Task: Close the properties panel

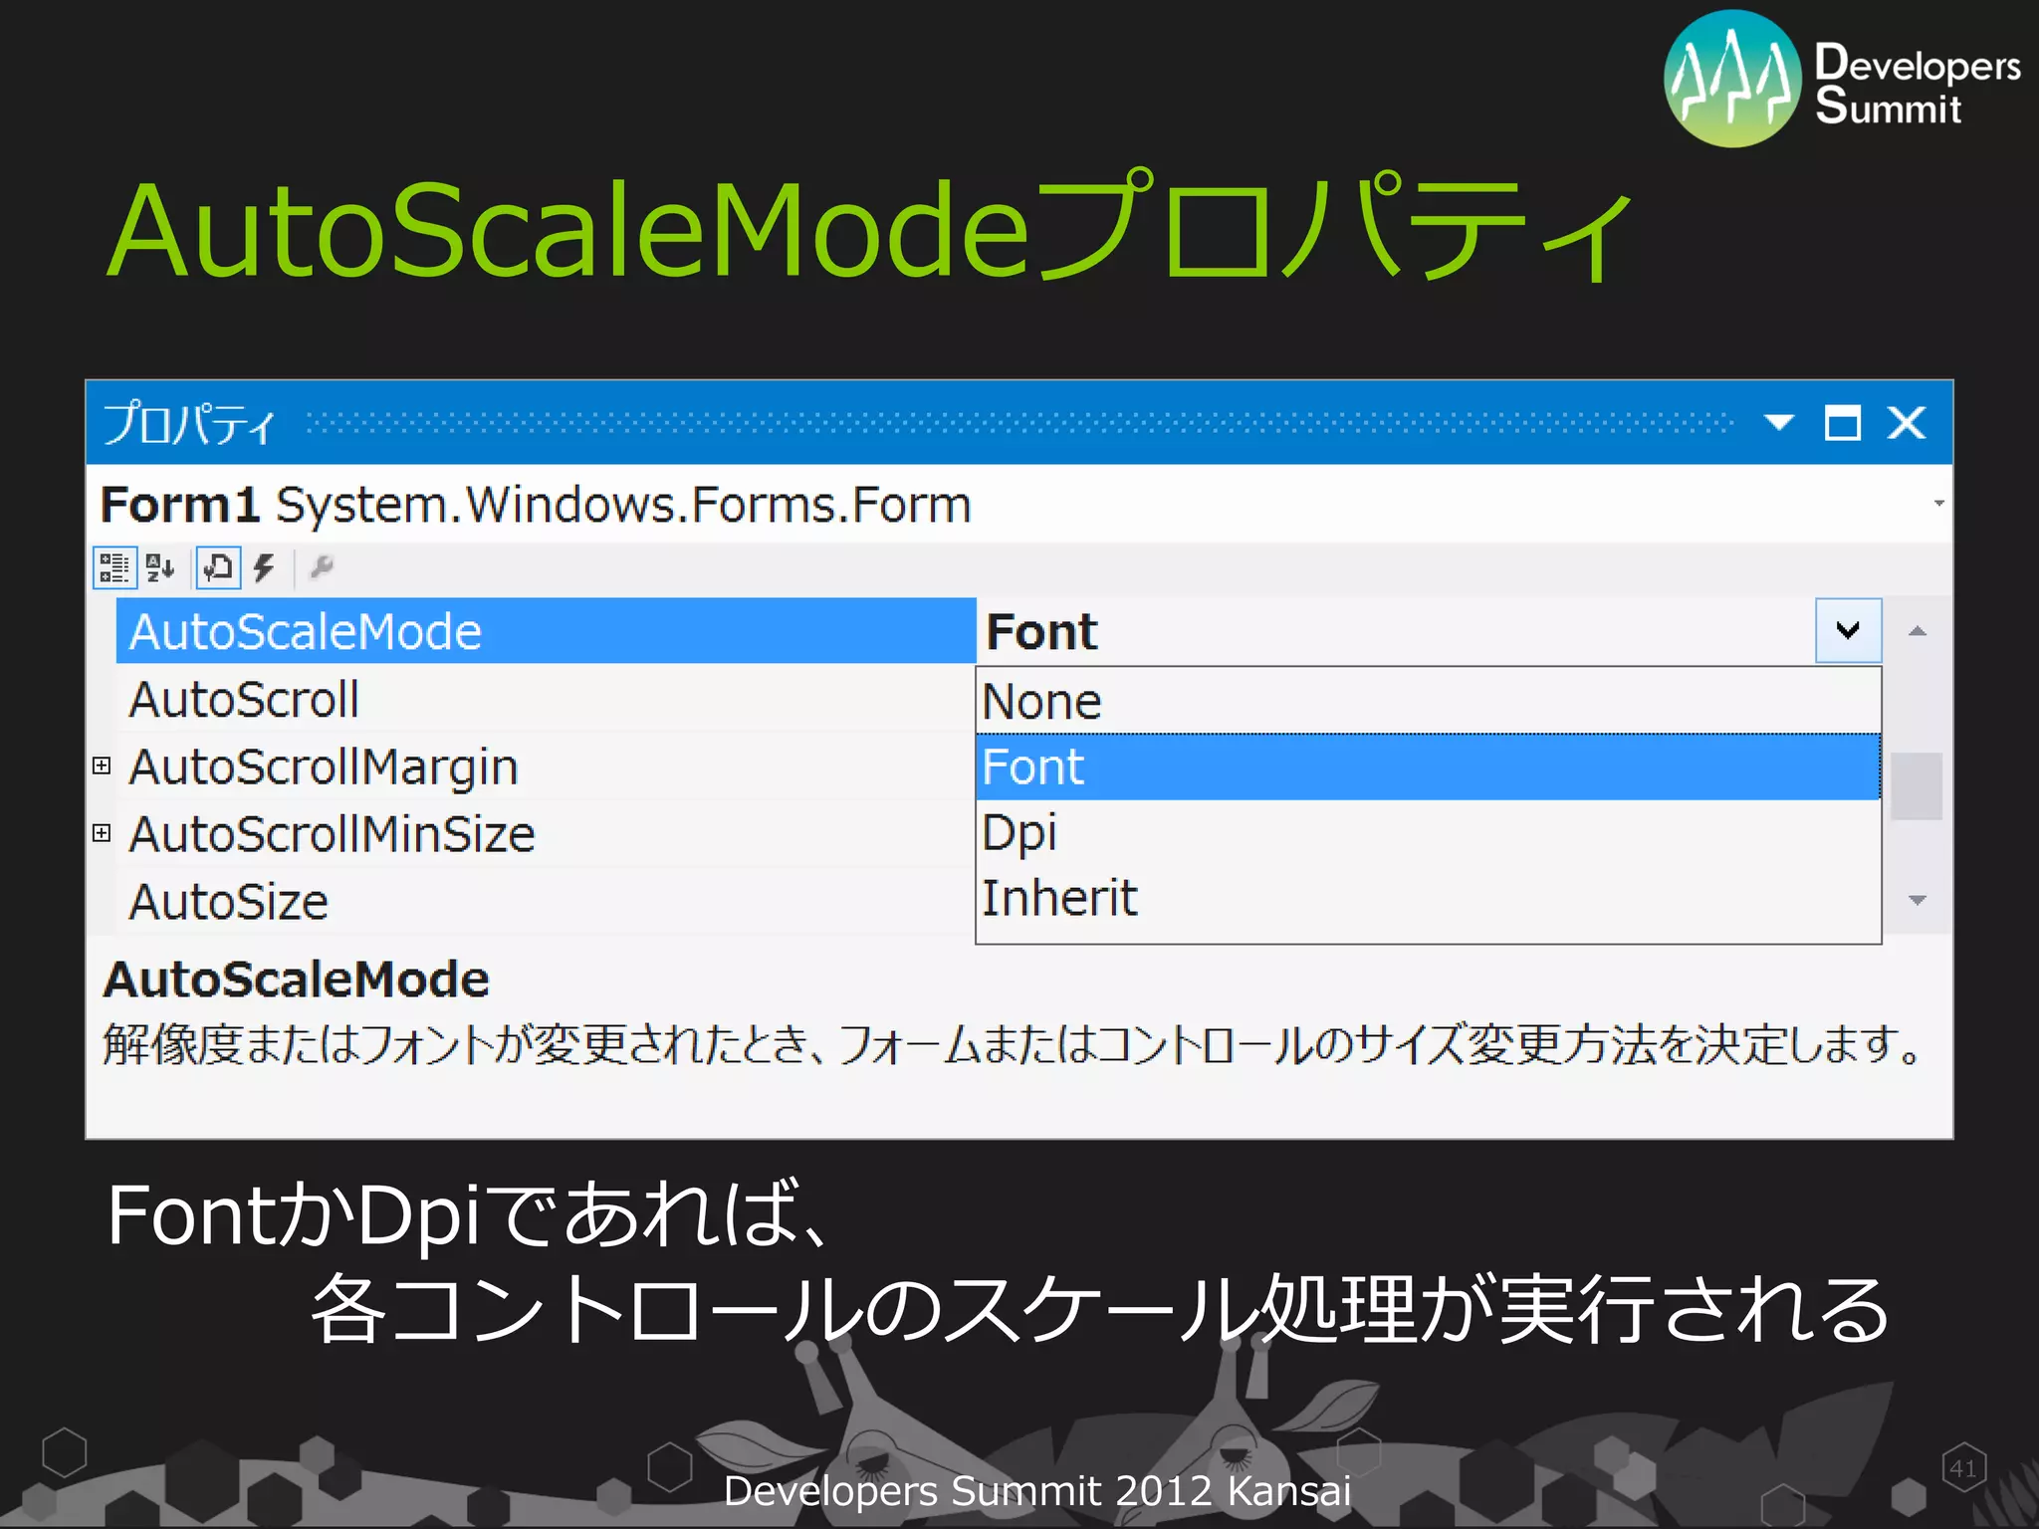Action: click(x=1907, y=423)
